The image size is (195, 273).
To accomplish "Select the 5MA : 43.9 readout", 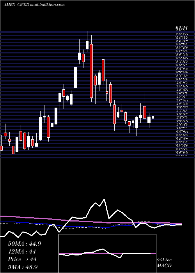I will (23, 267).
